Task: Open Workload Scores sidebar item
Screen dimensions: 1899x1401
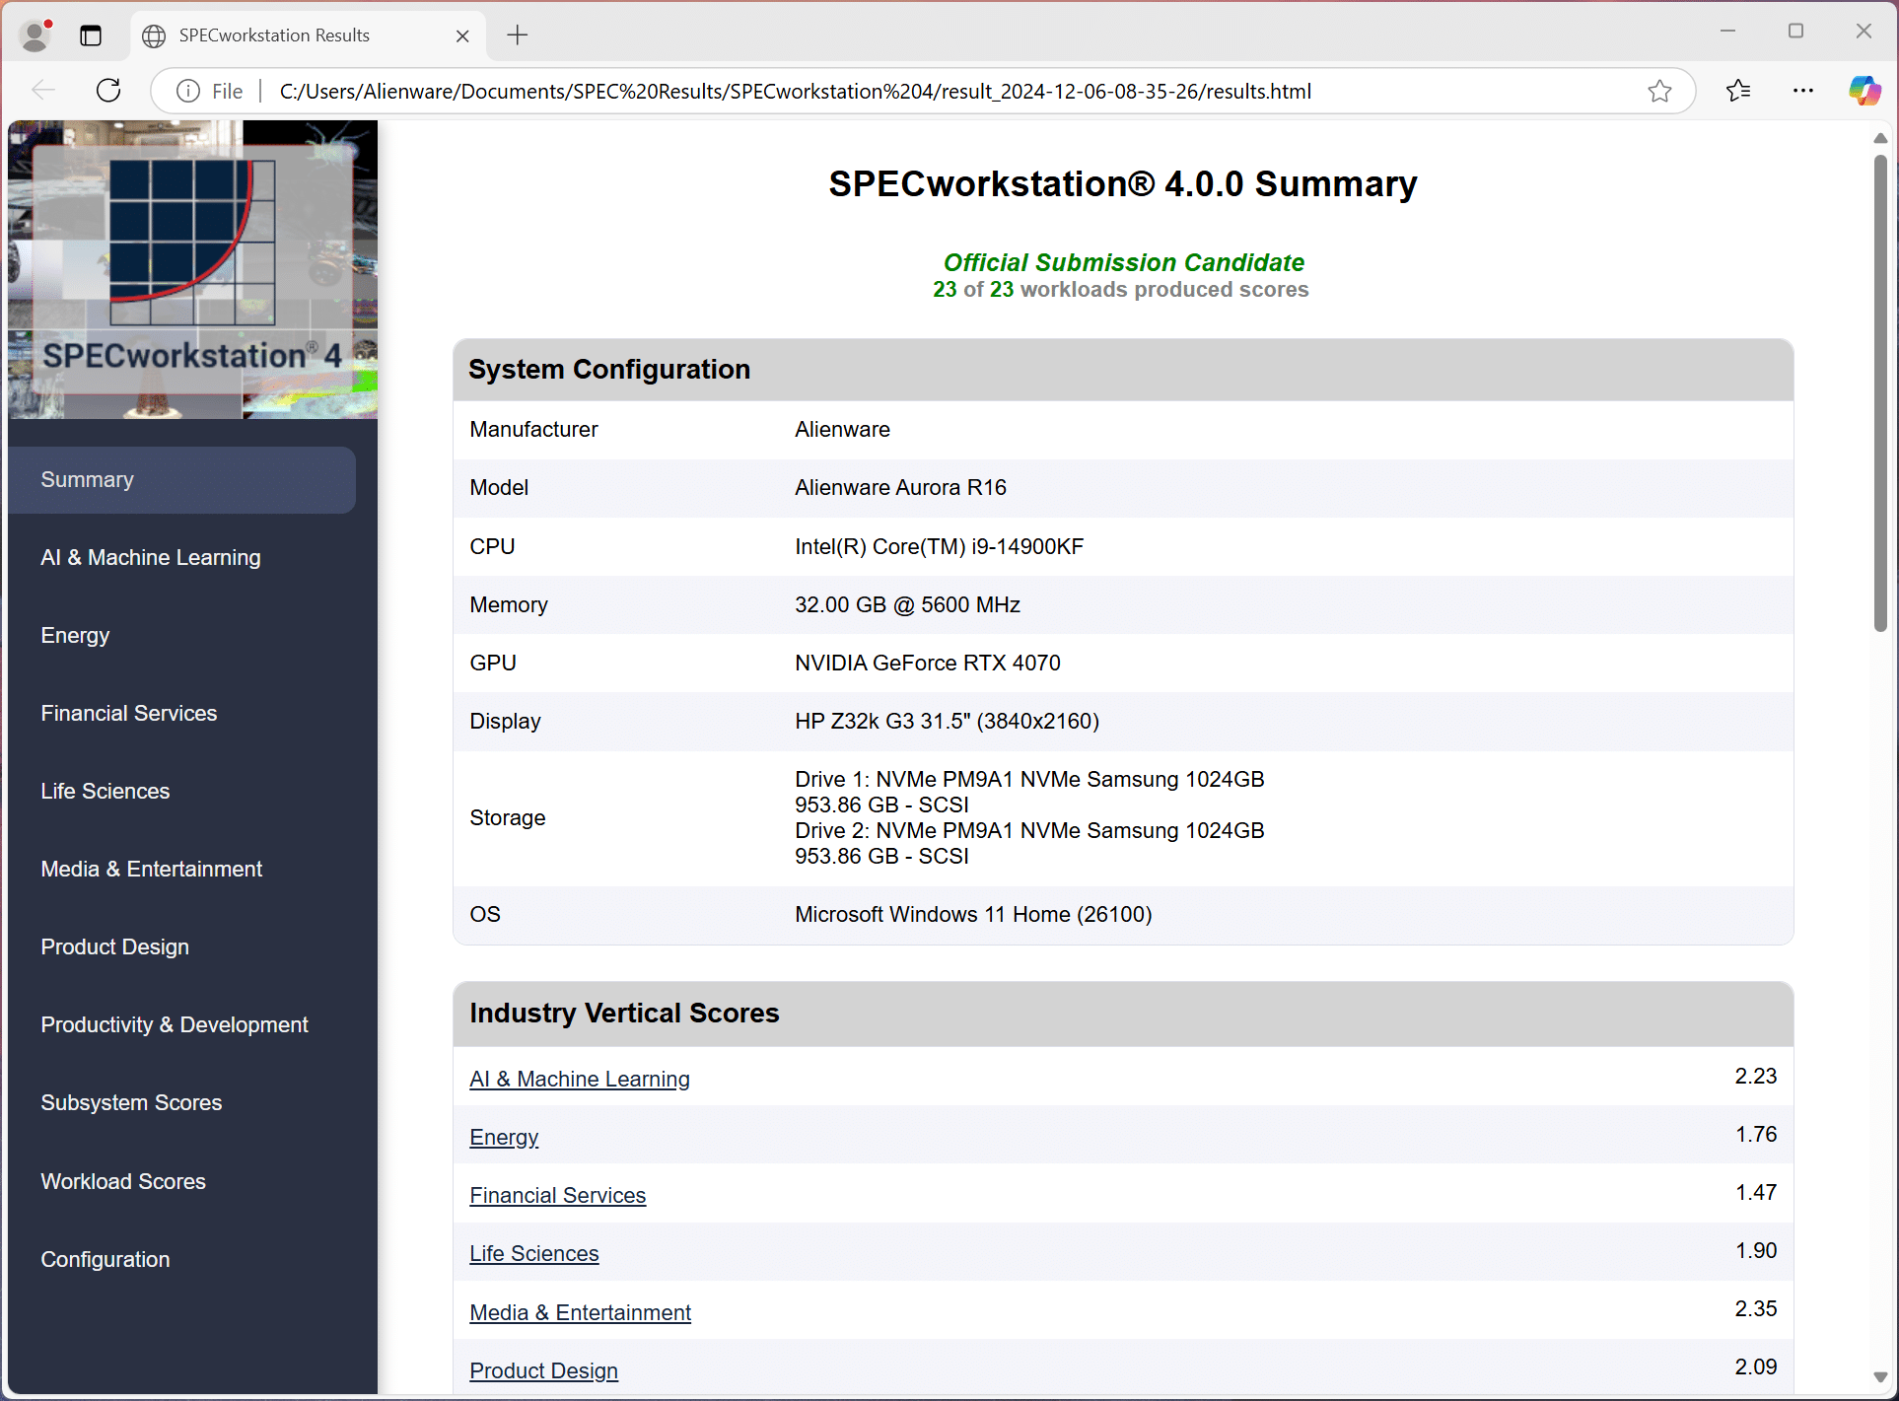Action: click(123, 1181)
